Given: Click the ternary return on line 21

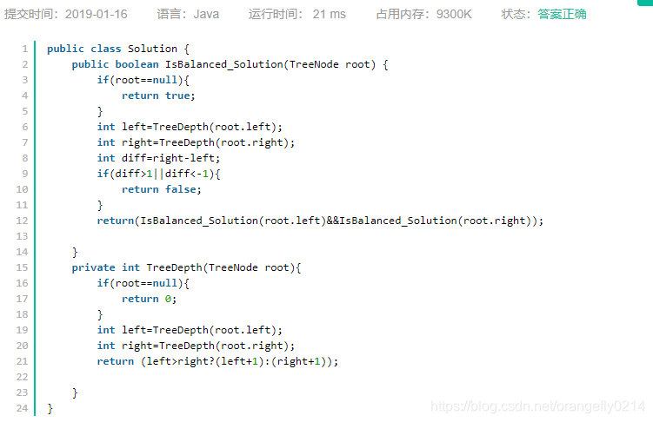Looking at the screenshot, I should pyautogui.click(x=217, y=361).
